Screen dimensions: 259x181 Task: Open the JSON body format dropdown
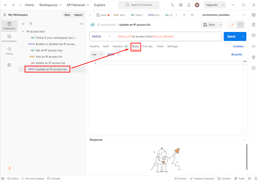click(113, 54)
